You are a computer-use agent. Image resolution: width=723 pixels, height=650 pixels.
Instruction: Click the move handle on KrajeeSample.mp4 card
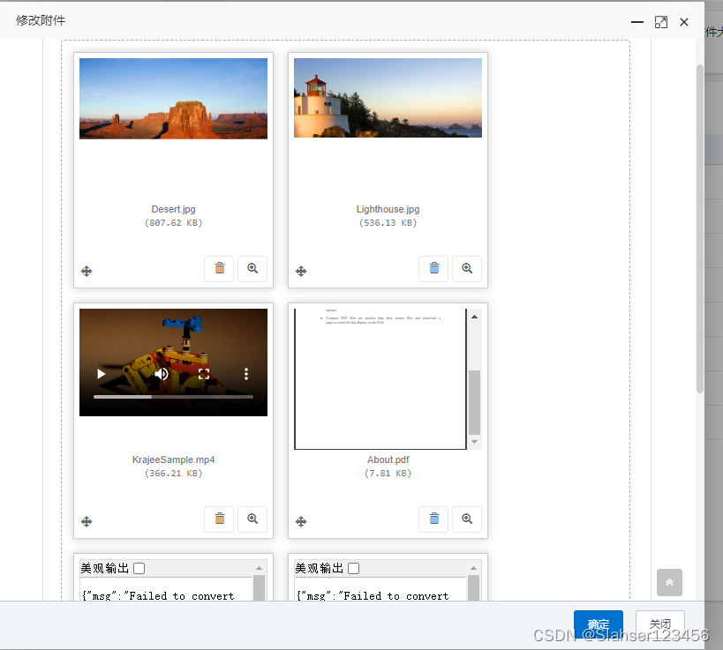click(87, 521)
